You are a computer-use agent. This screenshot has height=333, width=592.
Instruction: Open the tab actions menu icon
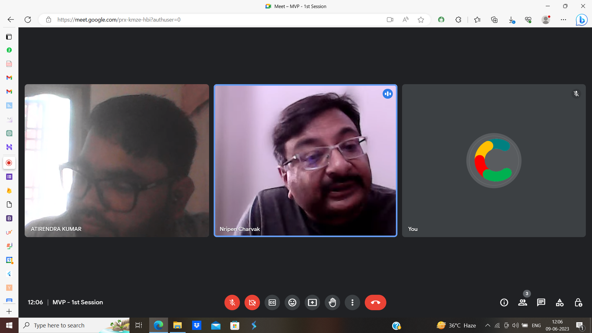tap(9, 37)
